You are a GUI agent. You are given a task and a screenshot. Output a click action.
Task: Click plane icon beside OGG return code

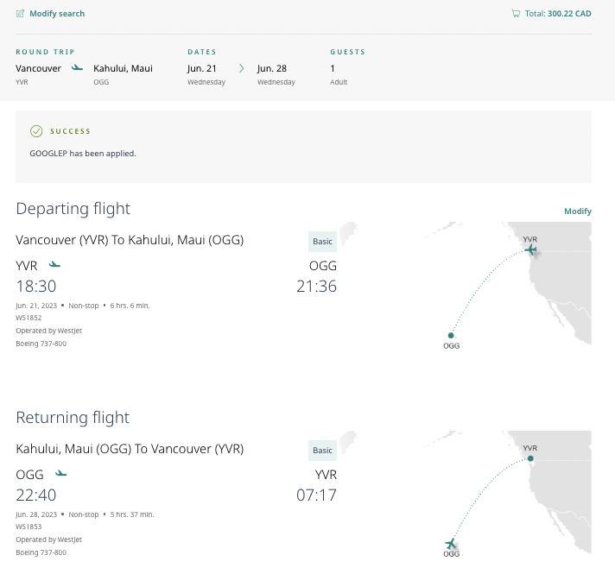click(x=60, y=473)
